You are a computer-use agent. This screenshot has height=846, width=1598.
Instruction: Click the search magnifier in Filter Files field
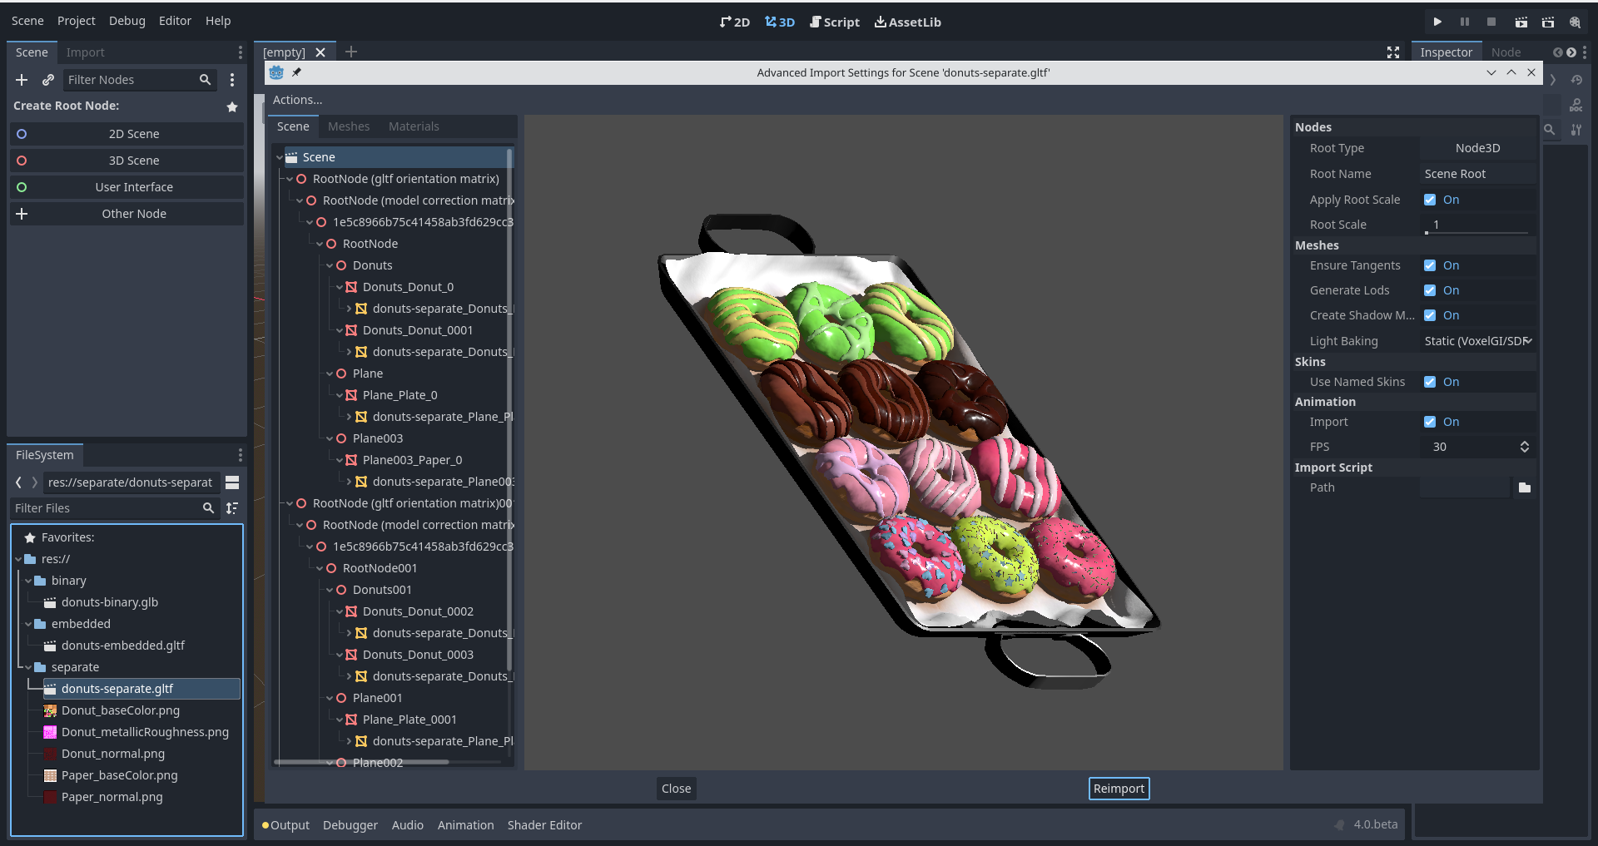pyautogui.click(x=208, y=508)
